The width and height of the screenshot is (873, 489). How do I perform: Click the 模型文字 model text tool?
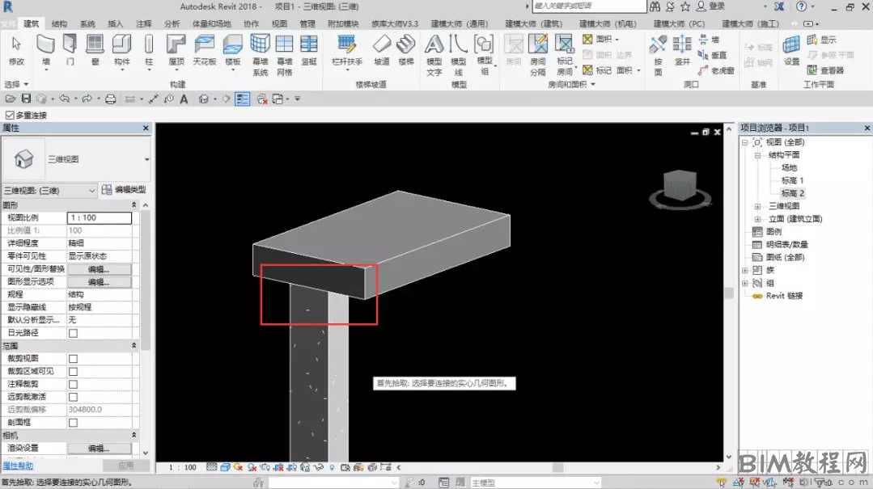434,54
